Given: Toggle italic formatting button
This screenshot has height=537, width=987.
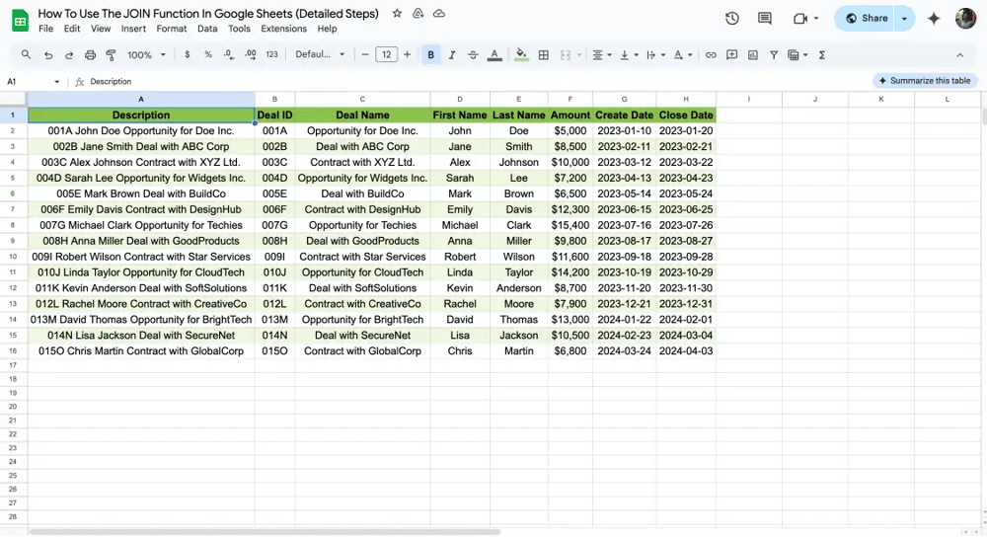Looking at the screenshot, I should click(x=452, y=55).
